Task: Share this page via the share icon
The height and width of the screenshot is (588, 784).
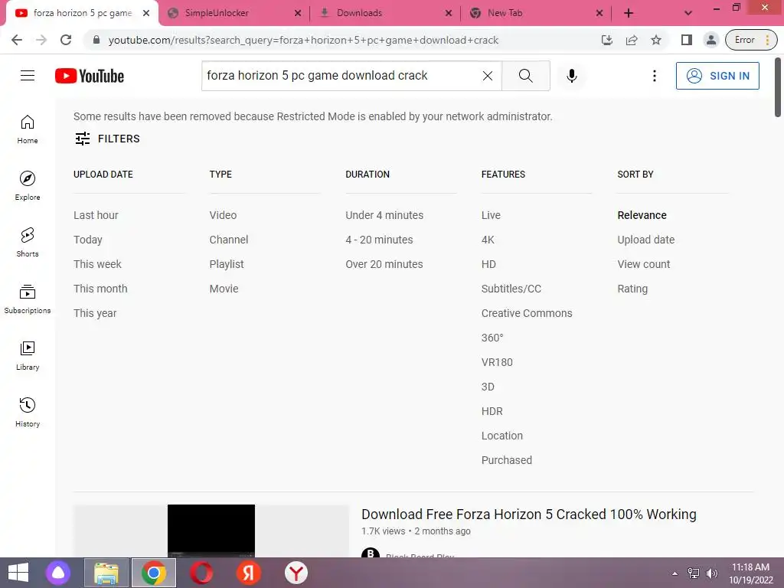Action: (632, 40)
